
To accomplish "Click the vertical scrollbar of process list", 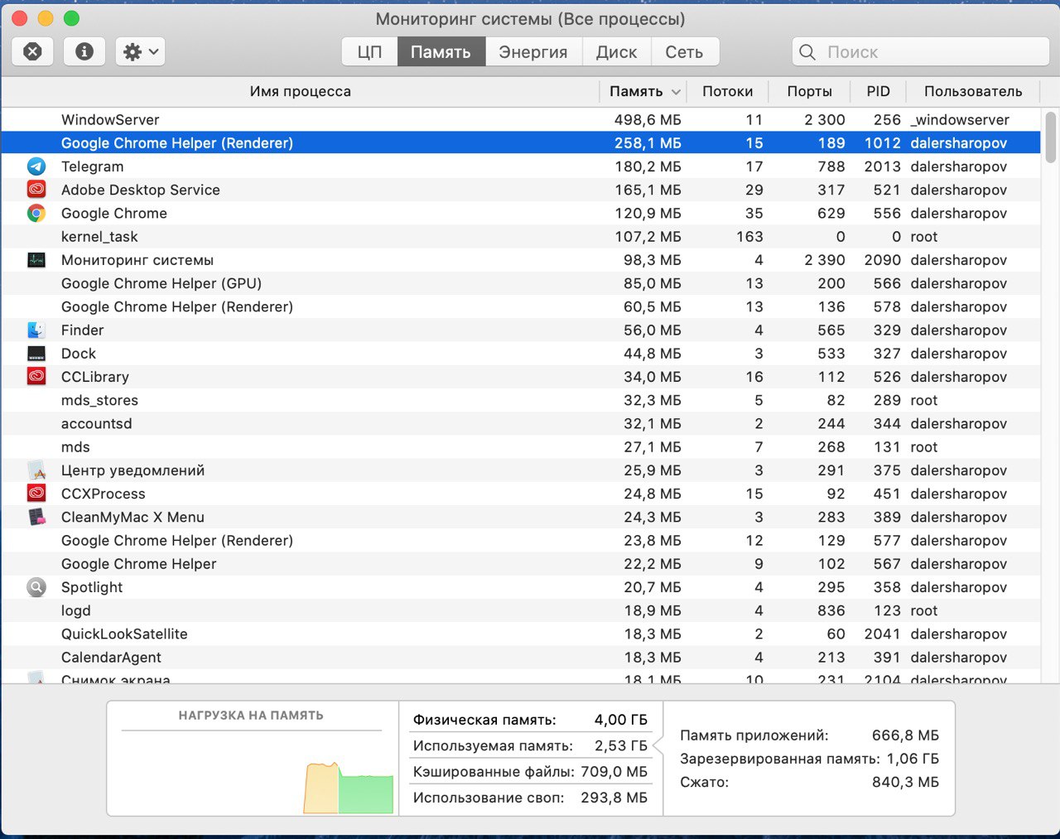I will tap(1050, 137).
